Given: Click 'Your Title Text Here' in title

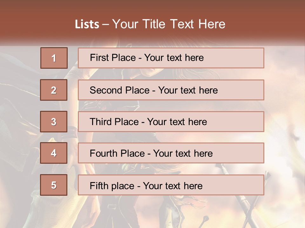Looking at the screenshot, I should [x=169, y=24].
